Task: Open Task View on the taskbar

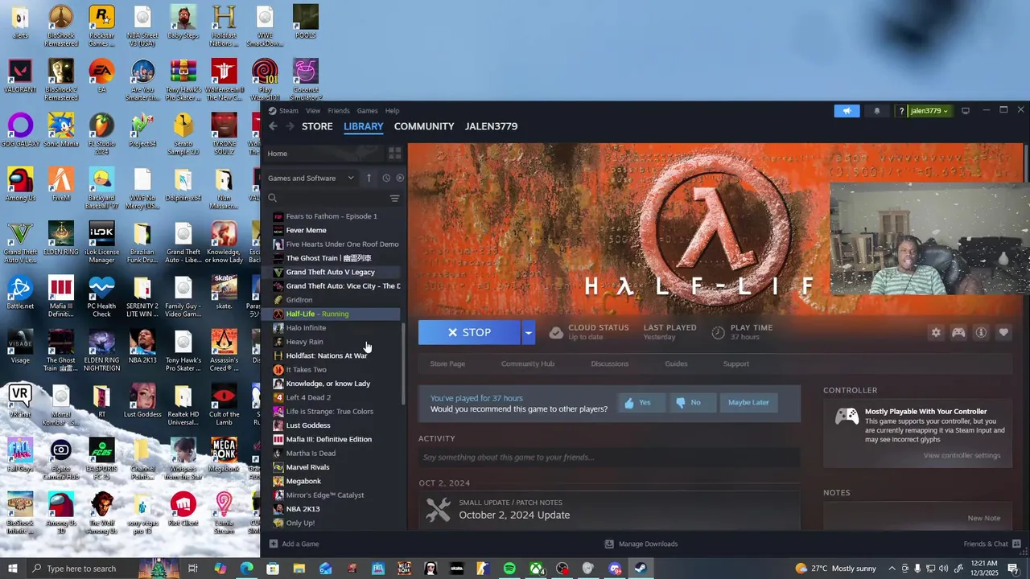Action: [193, 569]
